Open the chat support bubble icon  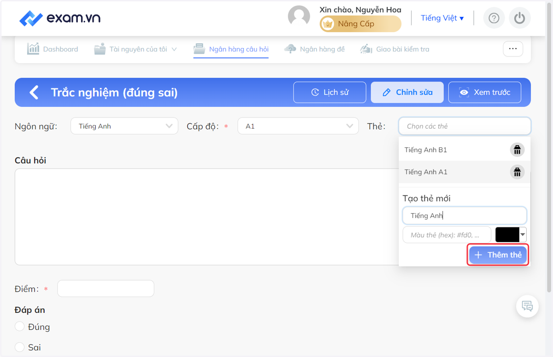point(527,306)
